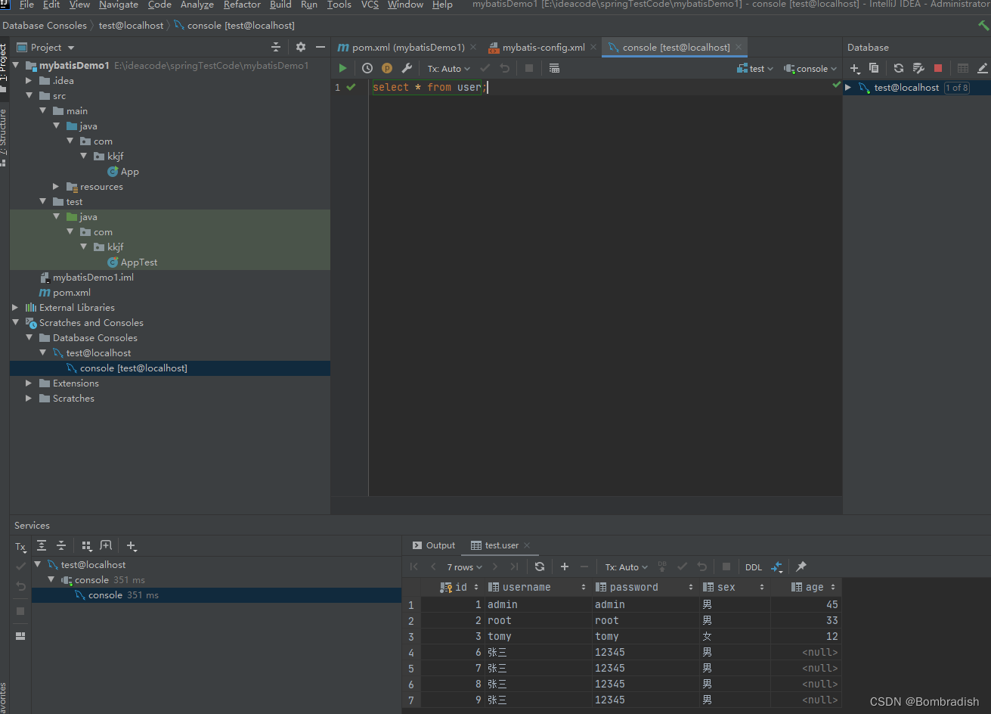Image resolution: width=991 pixels, height=714 pixels.
Task: Open the File menu
Action: pyautogui.click(x=26, y=5)
